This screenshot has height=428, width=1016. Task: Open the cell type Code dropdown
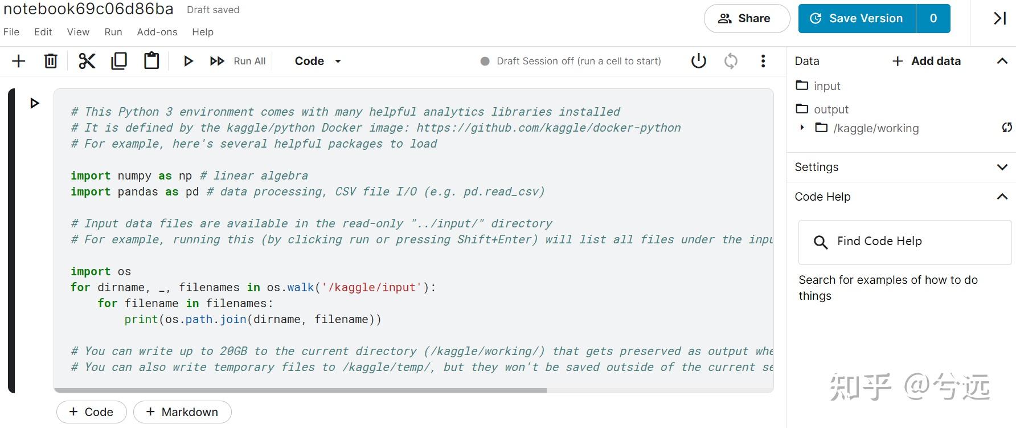[x=318, y=61]
